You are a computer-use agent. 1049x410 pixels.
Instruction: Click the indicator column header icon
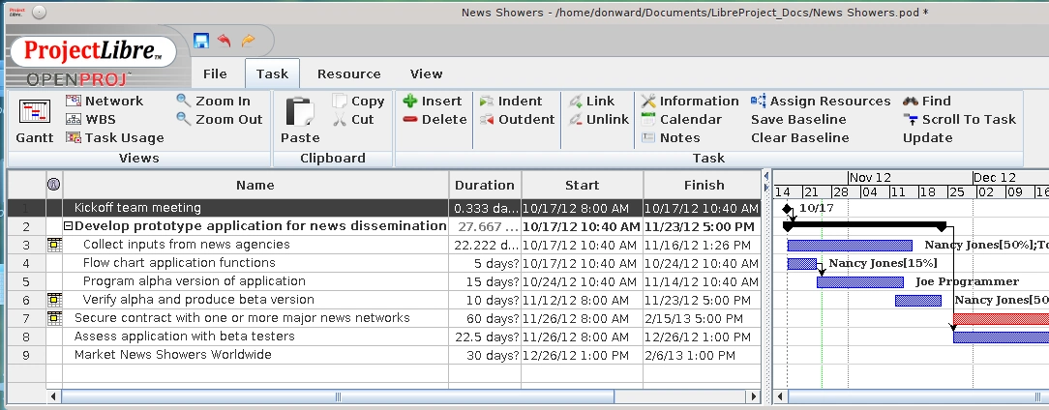(x=53, y=185)
